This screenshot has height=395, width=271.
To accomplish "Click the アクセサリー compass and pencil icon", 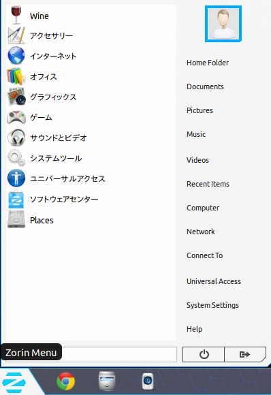I will click(x=16, y=35).
